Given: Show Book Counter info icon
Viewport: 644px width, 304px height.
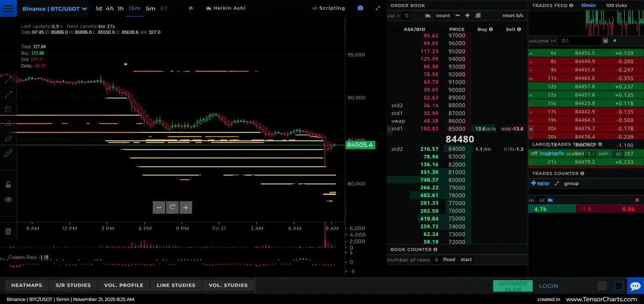Looking at the screenshot, I should pyautogui.click(x=435, y=249).
